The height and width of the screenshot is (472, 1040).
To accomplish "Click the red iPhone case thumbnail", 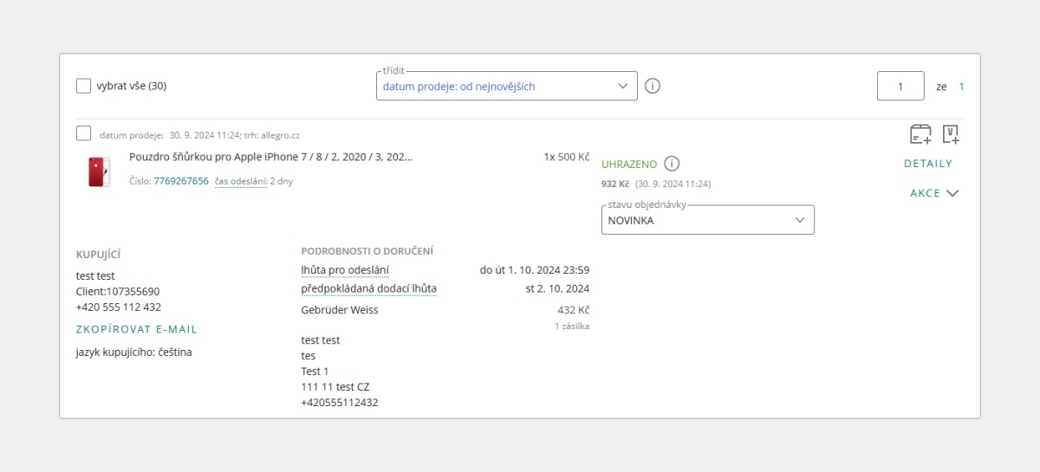I will tap(99, 171).
